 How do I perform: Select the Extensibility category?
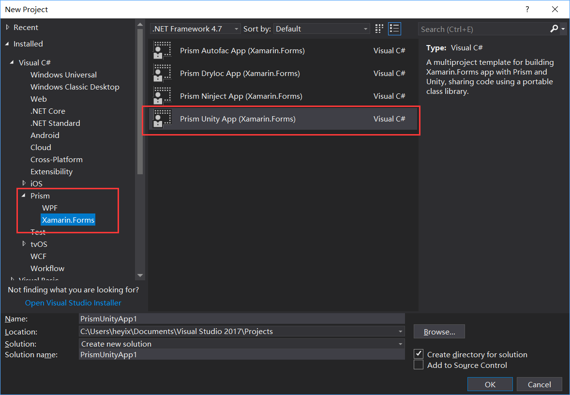tap(52, 172)
